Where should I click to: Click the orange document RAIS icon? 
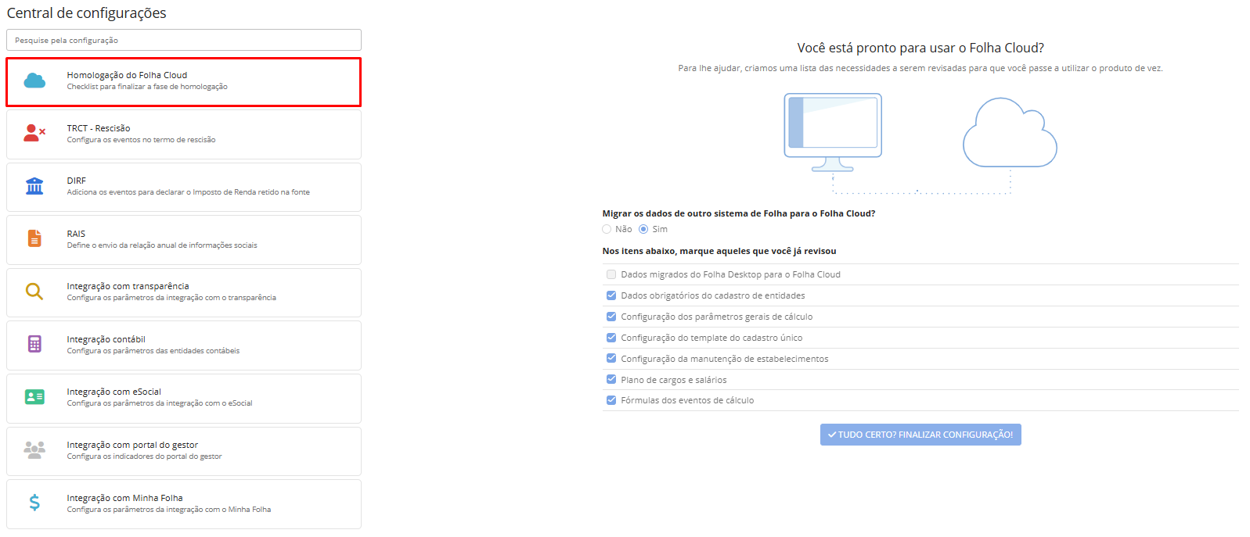tap(34, 238)
